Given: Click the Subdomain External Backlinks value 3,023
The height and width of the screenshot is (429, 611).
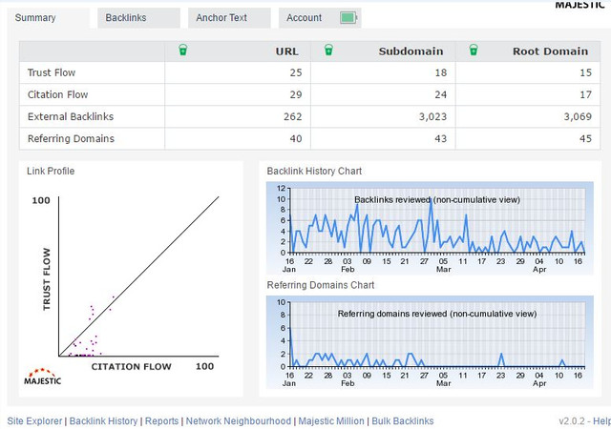Looking at the screenshot, I should 432,116.
